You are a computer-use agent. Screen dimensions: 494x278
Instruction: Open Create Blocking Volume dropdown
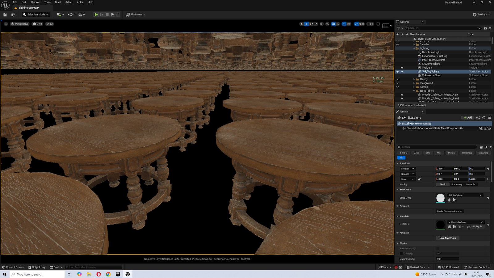tap(450, 211)
